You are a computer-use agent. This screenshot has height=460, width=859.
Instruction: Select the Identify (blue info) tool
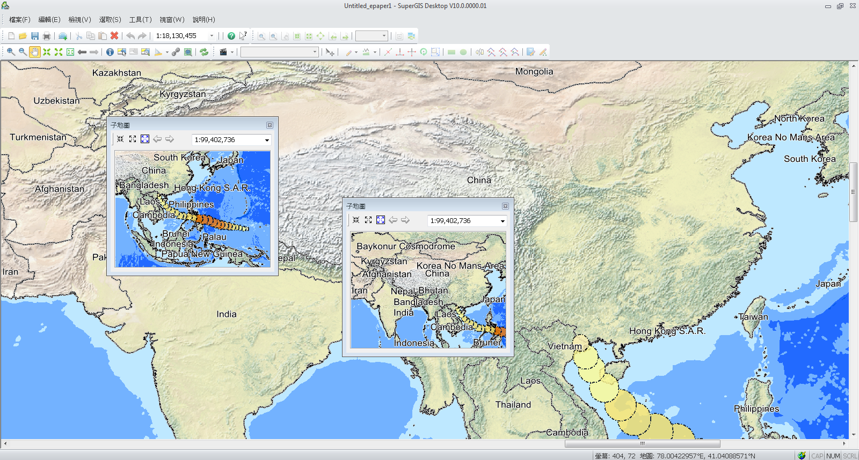110,52
